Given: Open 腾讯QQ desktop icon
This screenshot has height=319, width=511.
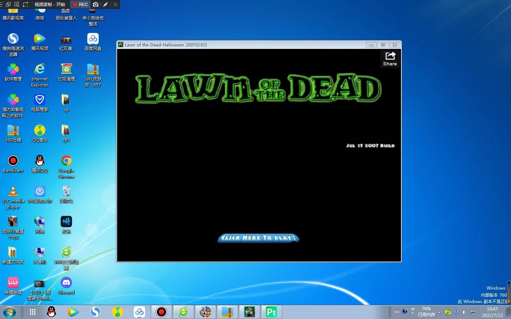Looking at the screenshot, I should [40, 164].
